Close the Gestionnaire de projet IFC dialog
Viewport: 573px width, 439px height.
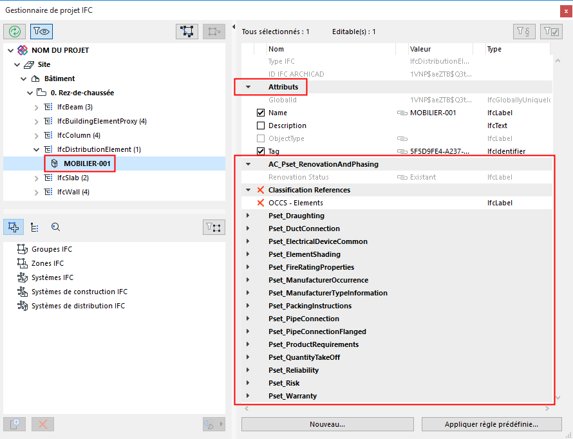pyautogui.click(x=566, y=12)
